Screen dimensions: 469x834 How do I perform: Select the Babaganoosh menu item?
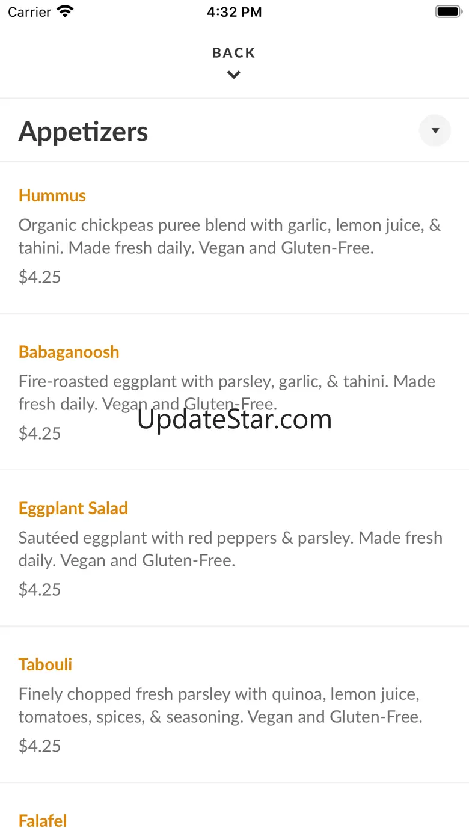pos(69,352)
